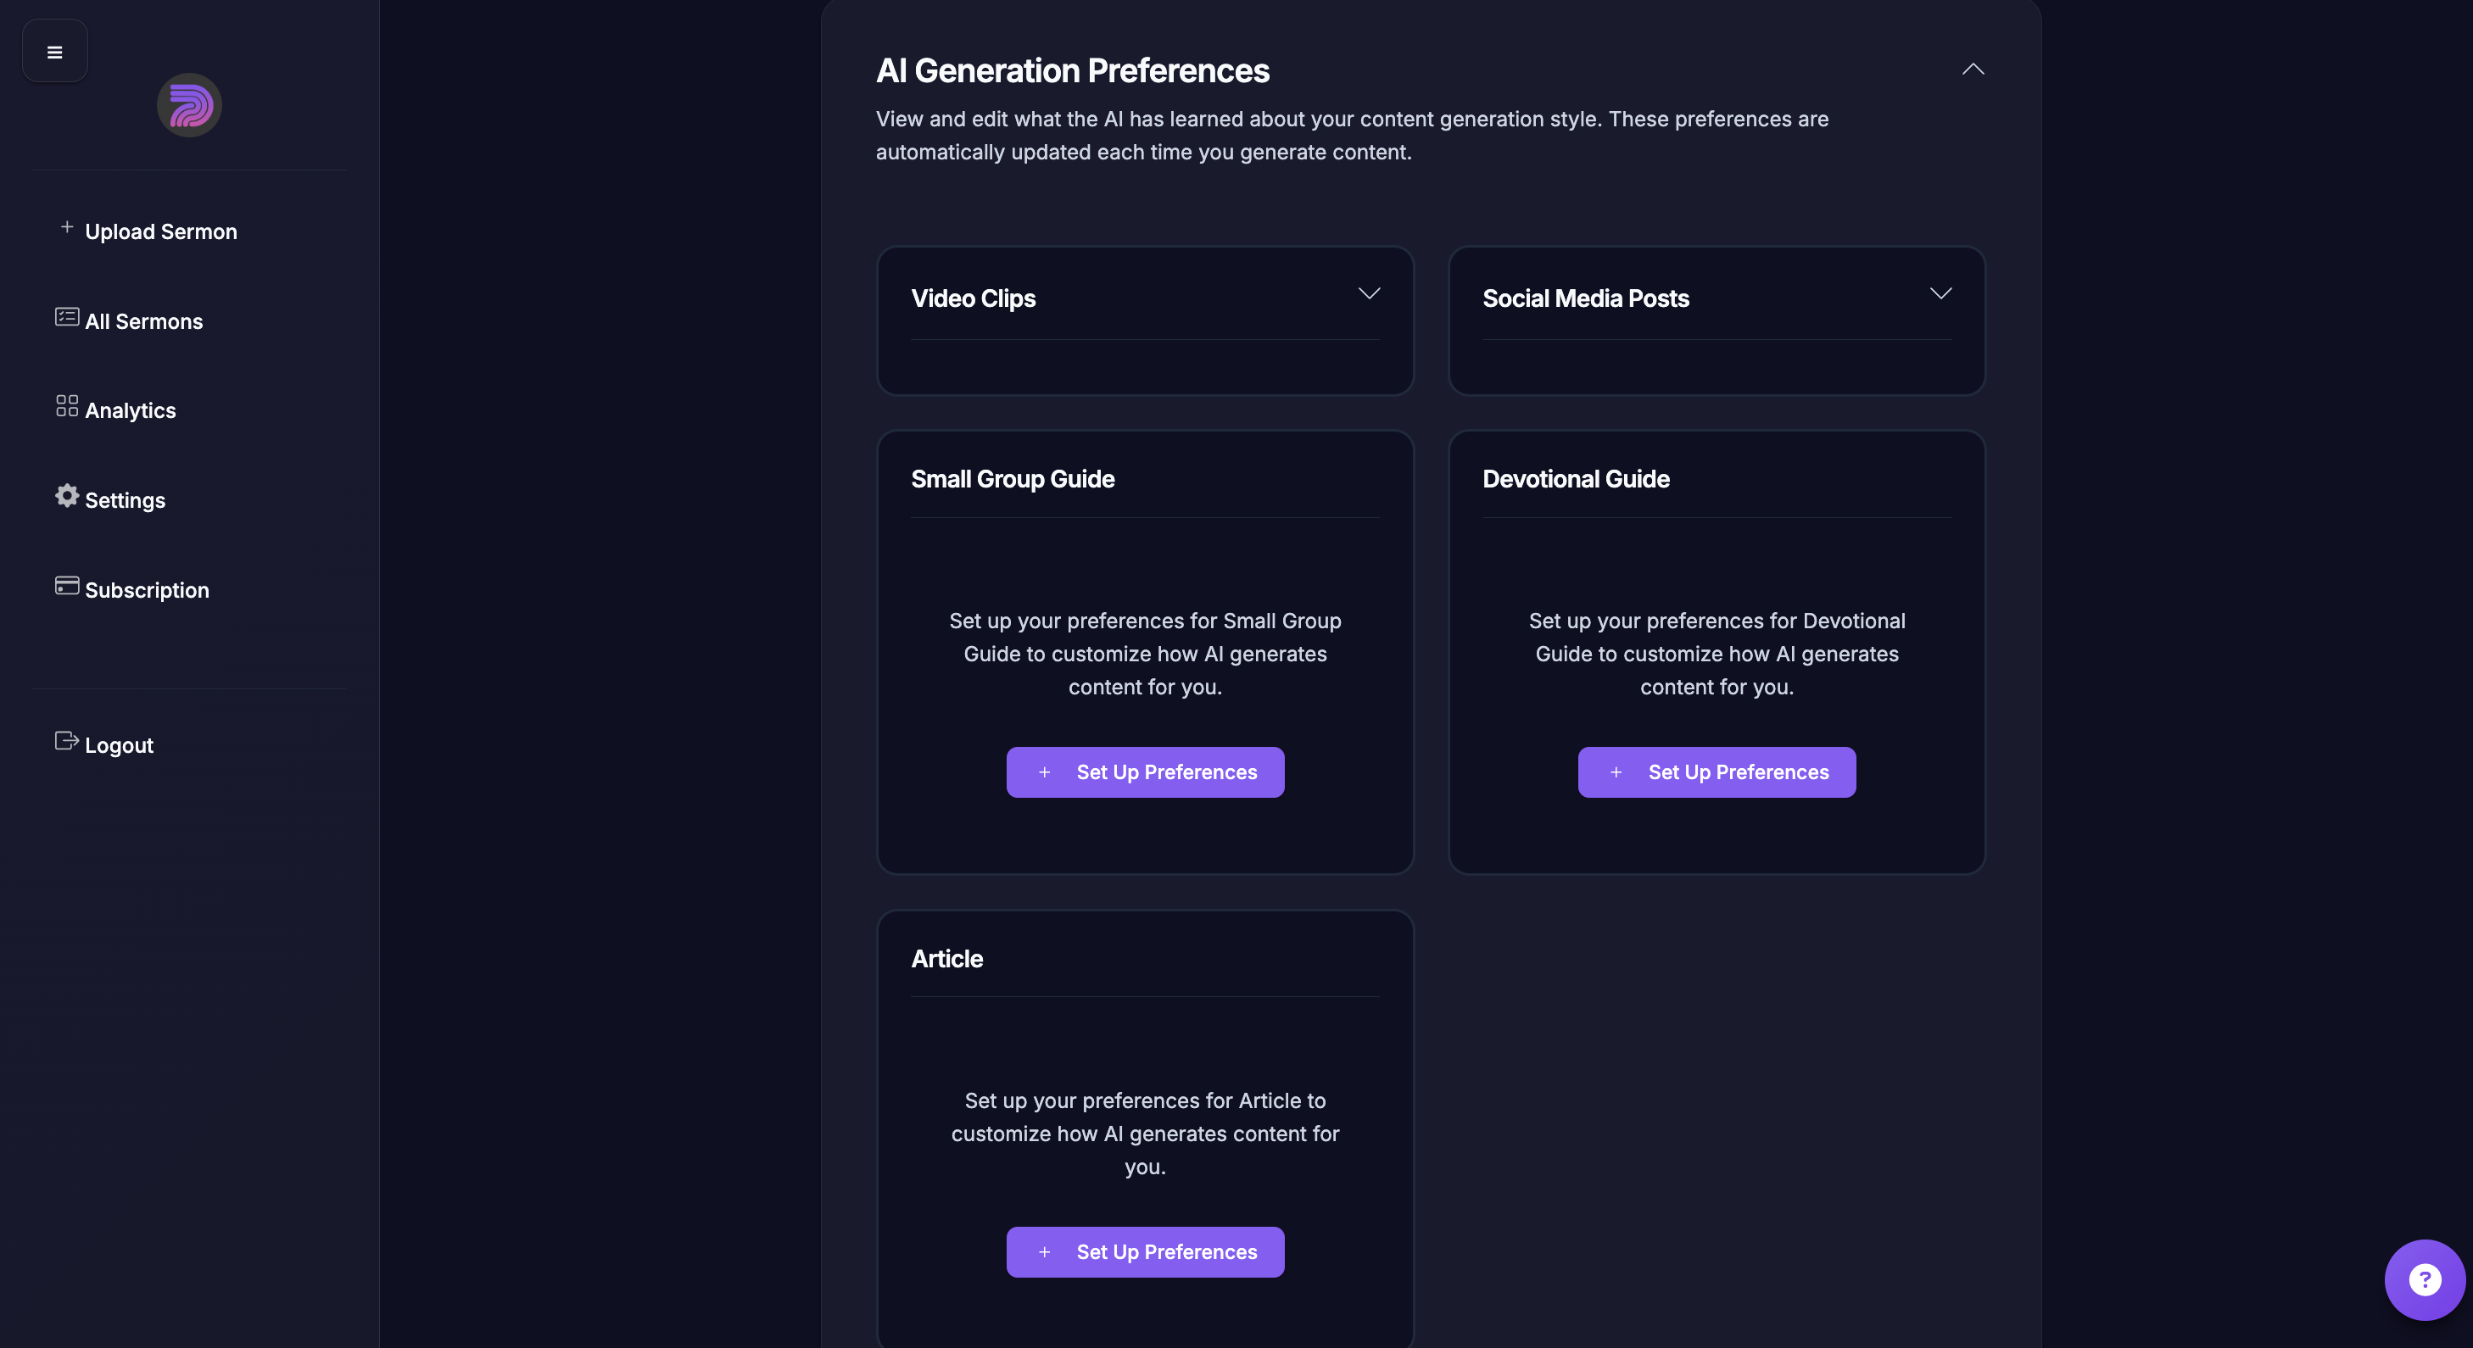Set up preferences for Small Group Guide
Image resolution: width=2473 pixels, height=1348 pixels.
(1145, 772)
